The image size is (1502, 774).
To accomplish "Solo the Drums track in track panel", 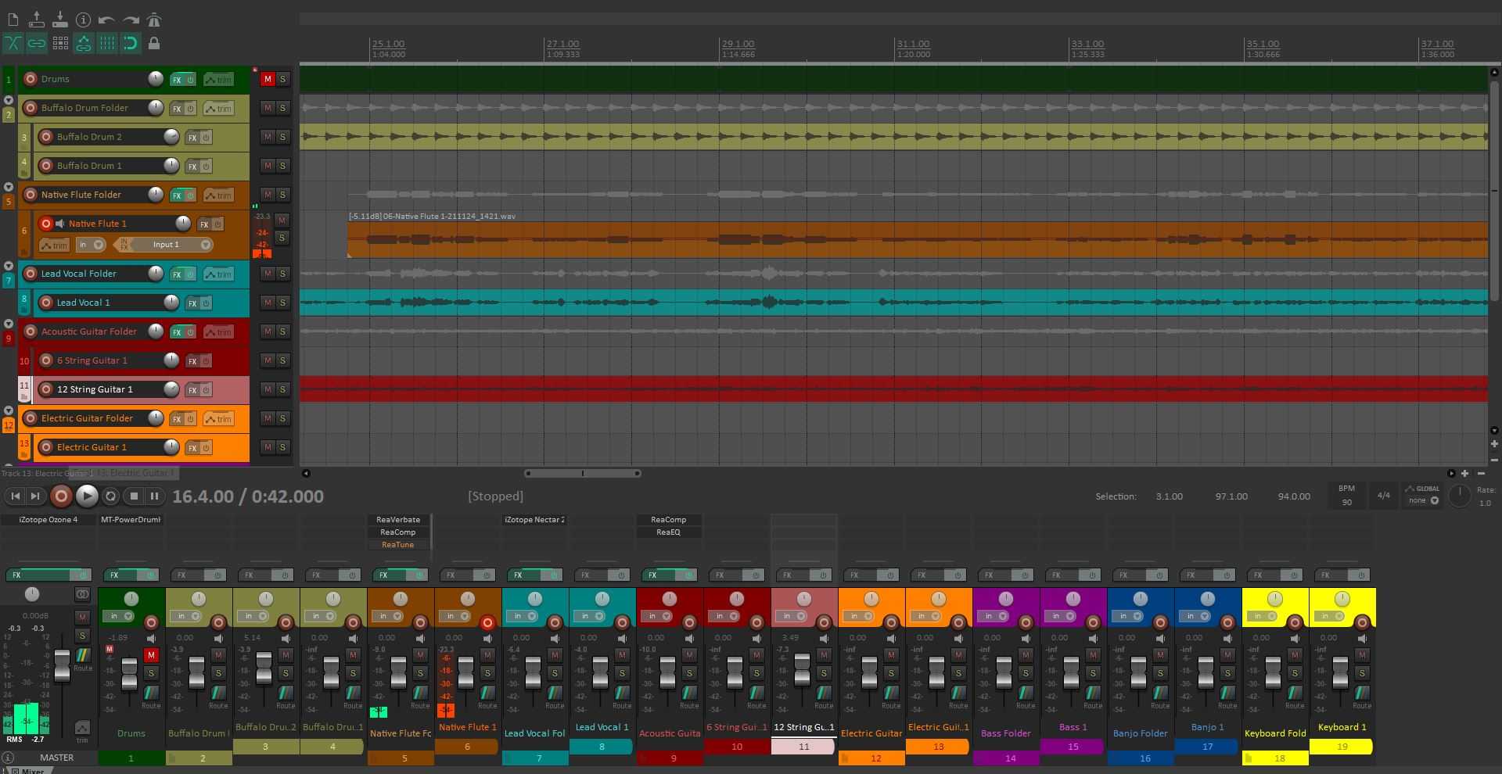I will coord(282,79).
